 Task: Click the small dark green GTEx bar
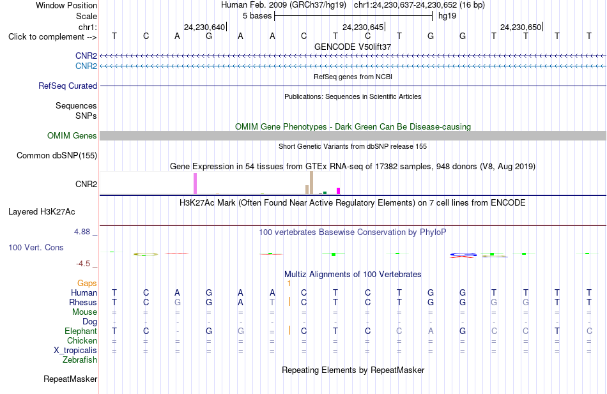[325, 193]
